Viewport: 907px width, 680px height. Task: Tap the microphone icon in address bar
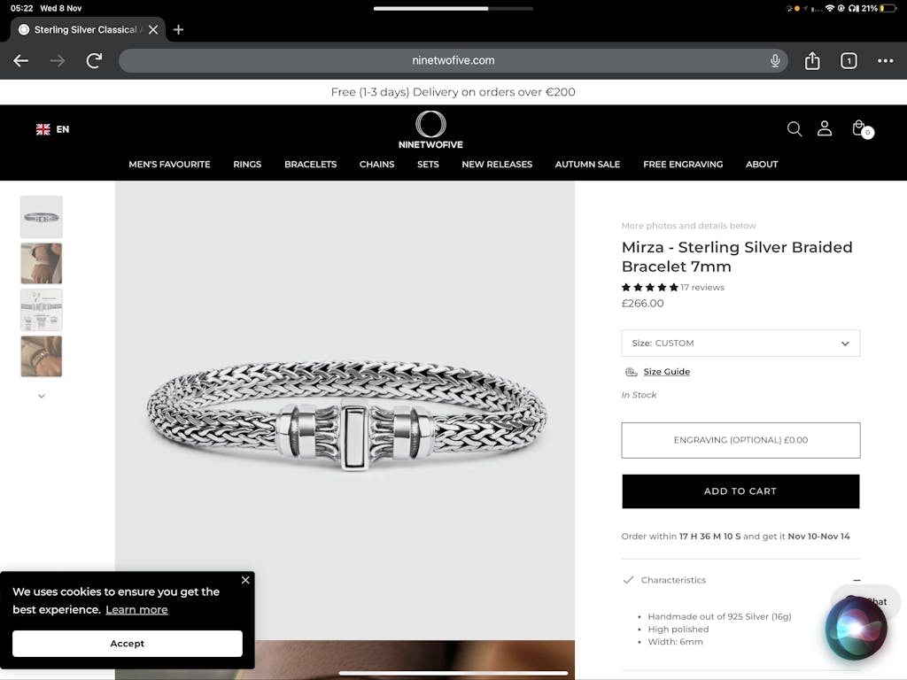click(x=775, y=60)
